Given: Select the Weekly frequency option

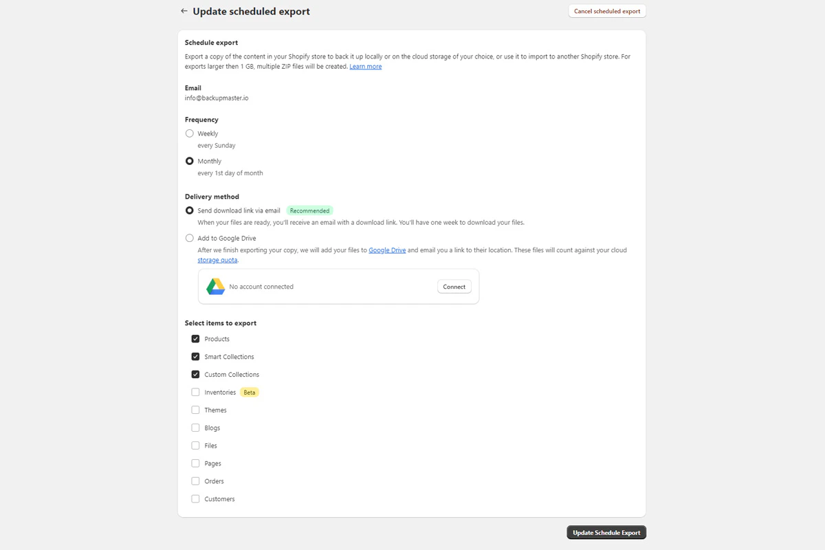Looking at the screenshot, I should (190, 133).
